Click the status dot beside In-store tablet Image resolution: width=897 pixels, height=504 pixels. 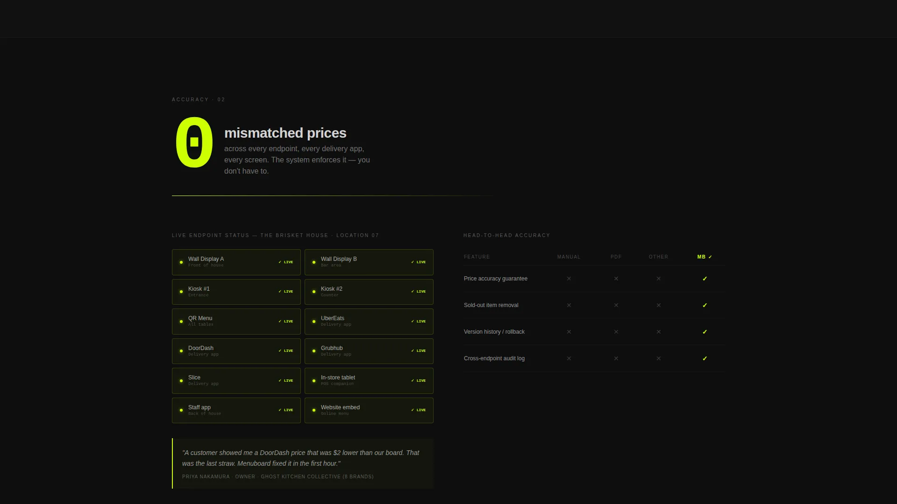point(314,381)
